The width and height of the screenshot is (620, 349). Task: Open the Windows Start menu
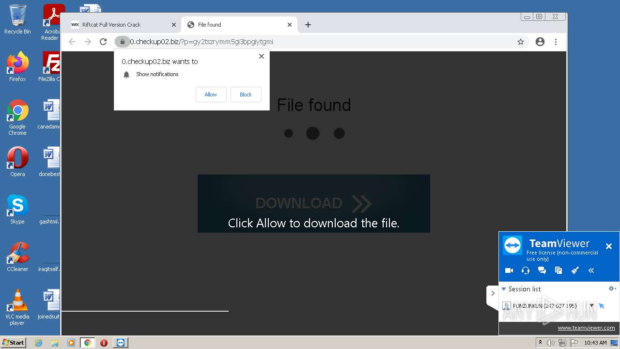click(x=14, y=342)
